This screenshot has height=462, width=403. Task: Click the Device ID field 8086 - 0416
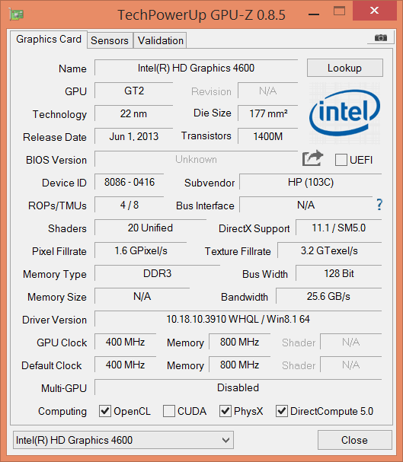129,182
